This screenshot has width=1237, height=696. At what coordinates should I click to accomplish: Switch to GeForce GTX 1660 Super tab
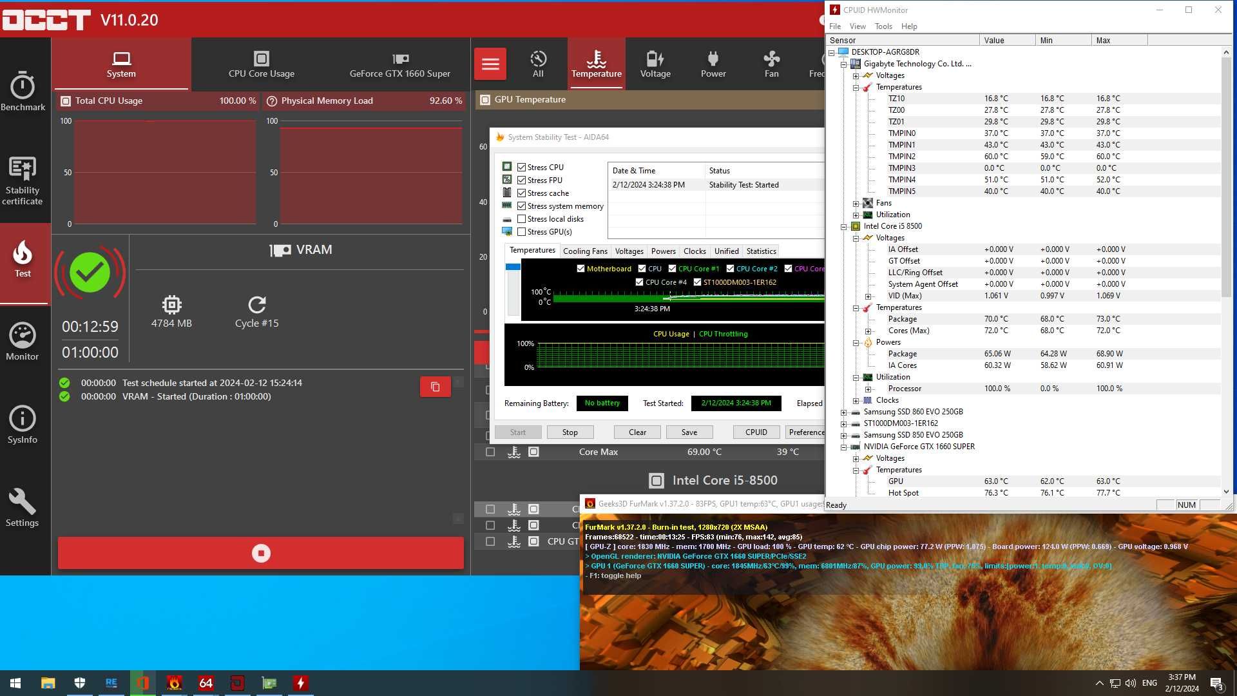point(399,64)
